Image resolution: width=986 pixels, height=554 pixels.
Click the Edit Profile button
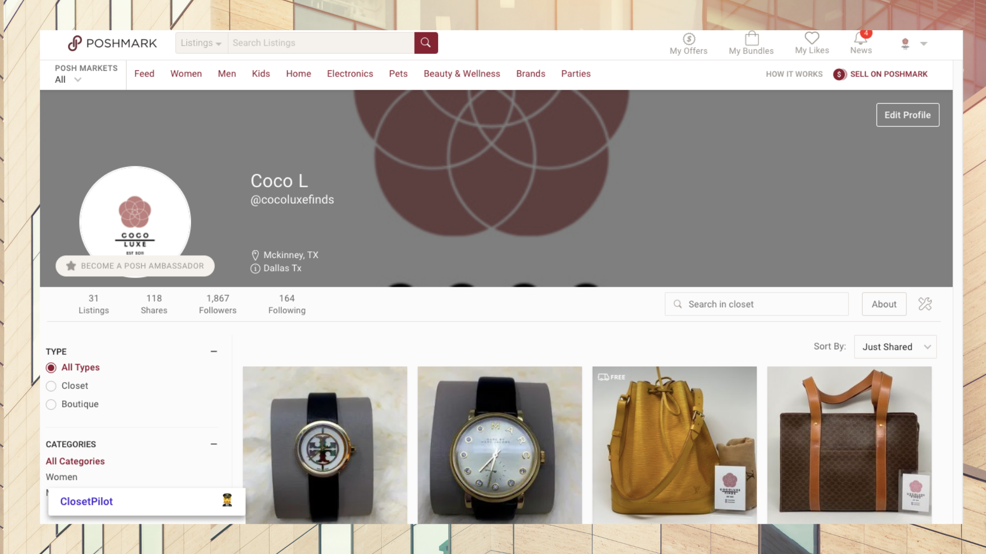[x=907, y=115]
